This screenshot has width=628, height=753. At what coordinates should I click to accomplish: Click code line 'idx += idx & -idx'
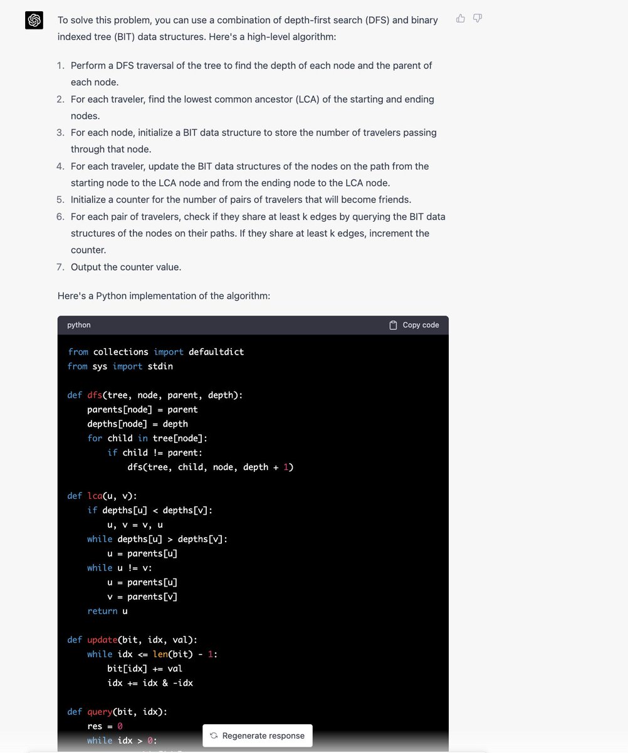pyautogui.click(x=150, y=682)
